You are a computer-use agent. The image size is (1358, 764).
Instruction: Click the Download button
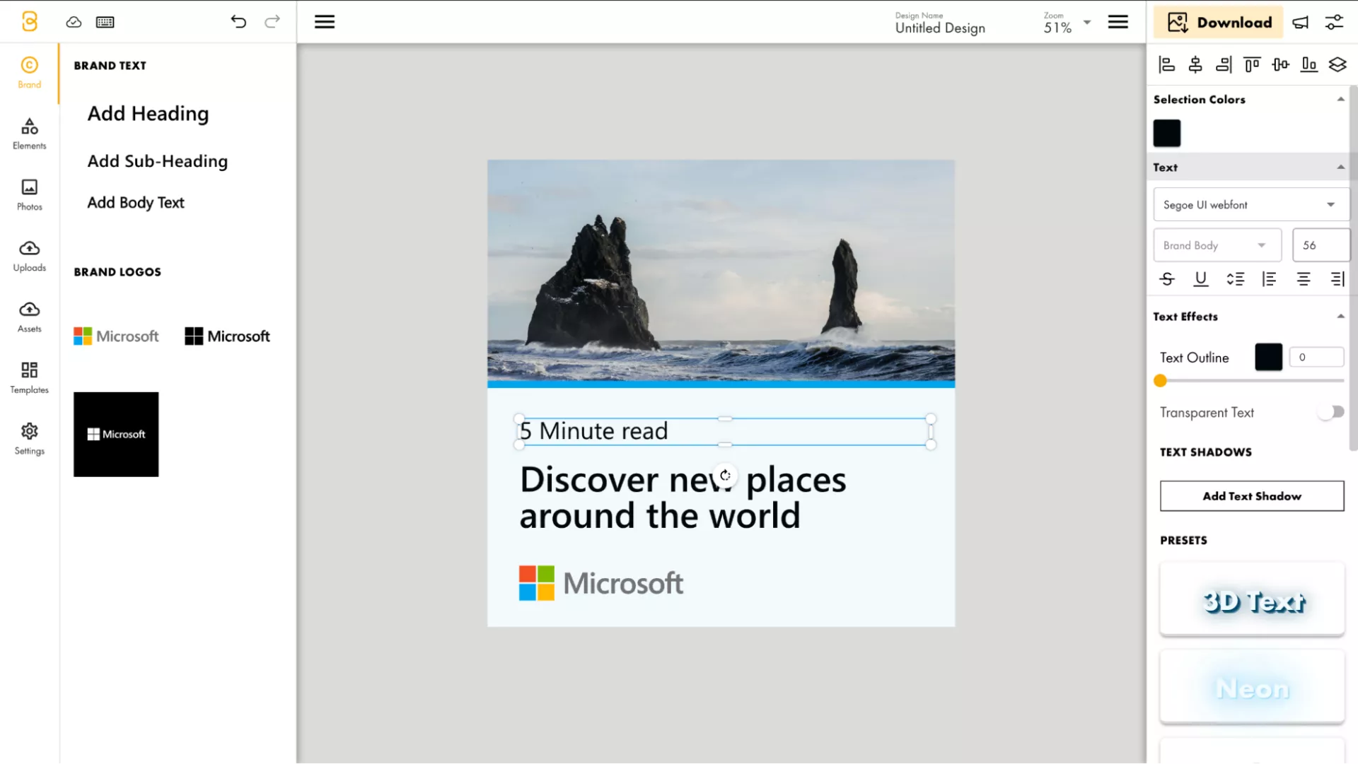coord(1219,23)
